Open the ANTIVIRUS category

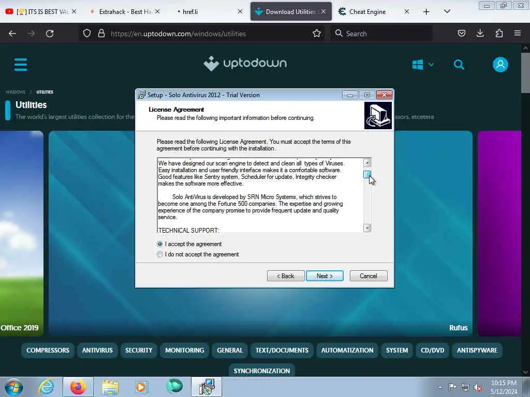point(97,350)
